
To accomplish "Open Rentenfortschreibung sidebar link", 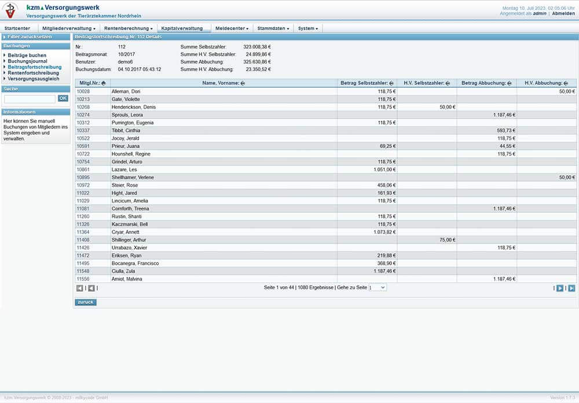I will point(33,73).
